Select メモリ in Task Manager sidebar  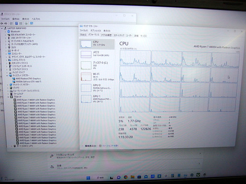(97, 54)
